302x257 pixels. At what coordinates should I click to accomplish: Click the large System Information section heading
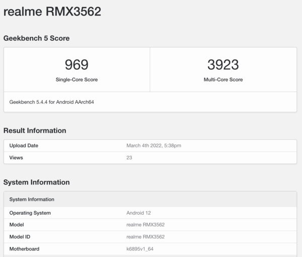[36, 182]
